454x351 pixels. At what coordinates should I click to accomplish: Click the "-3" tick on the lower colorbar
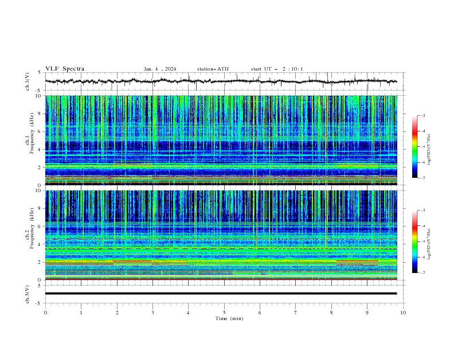click(423, 210)
